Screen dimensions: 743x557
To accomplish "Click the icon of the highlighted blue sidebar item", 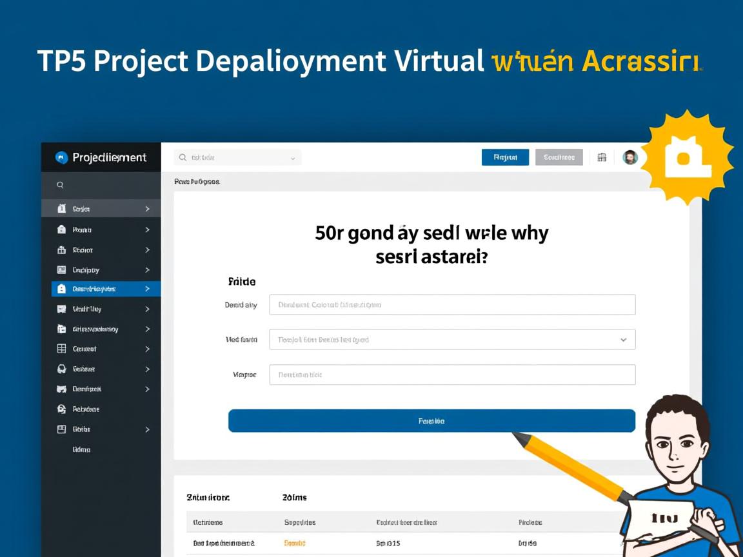I will pos(61,289).
